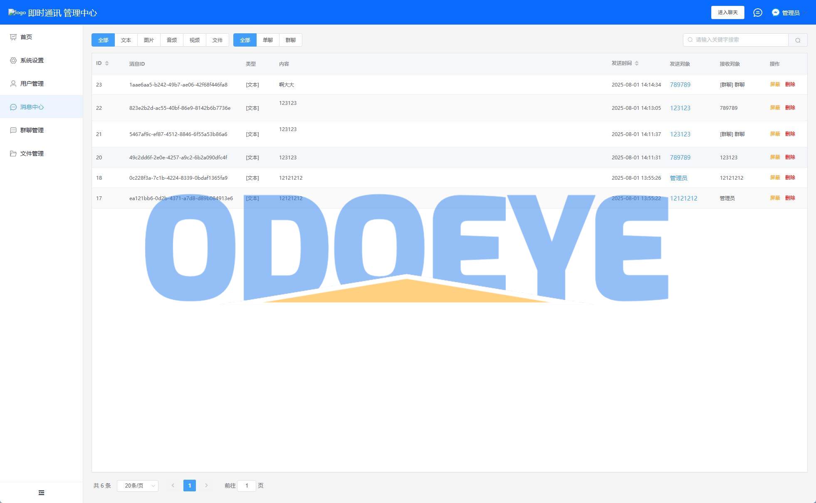Click 屏蔽 for message ID 20

click(774, 157)
